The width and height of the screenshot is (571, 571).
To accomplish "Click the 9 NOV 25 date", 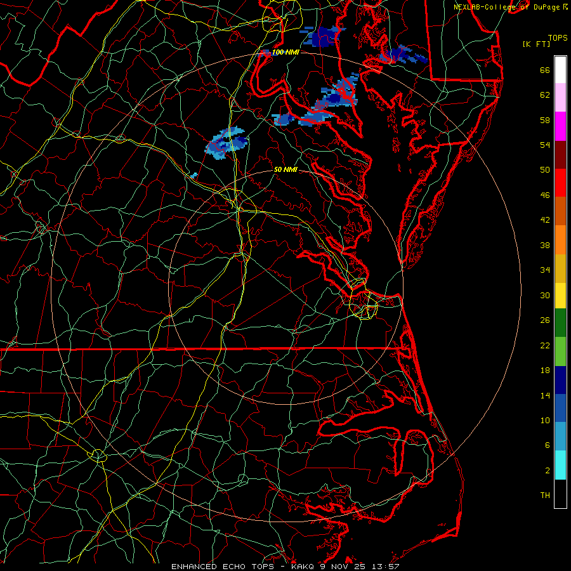I will pyautogui.click(x=344, y=567).
